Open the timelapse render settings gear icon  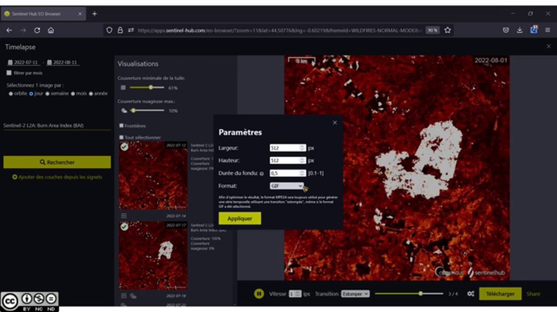pyautogui.click(x=471, y=294)
